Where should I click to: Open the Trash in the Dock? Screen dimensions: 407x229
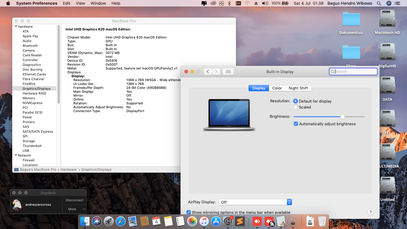pyautogui.click(x=322, y=221)
